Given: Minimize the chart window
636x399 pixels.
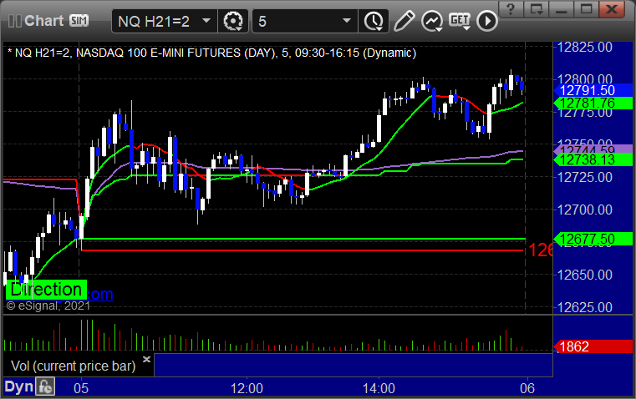Looking at the screenshot, I should coord(561,8).
